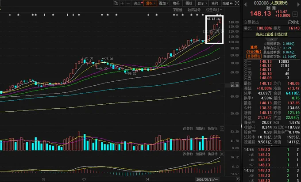Open the 叠加 dropdown menu

[163, 3]
